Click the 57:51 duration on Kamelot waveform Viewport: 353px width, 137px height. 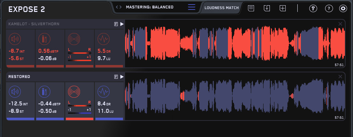click(x=339, y=65)
